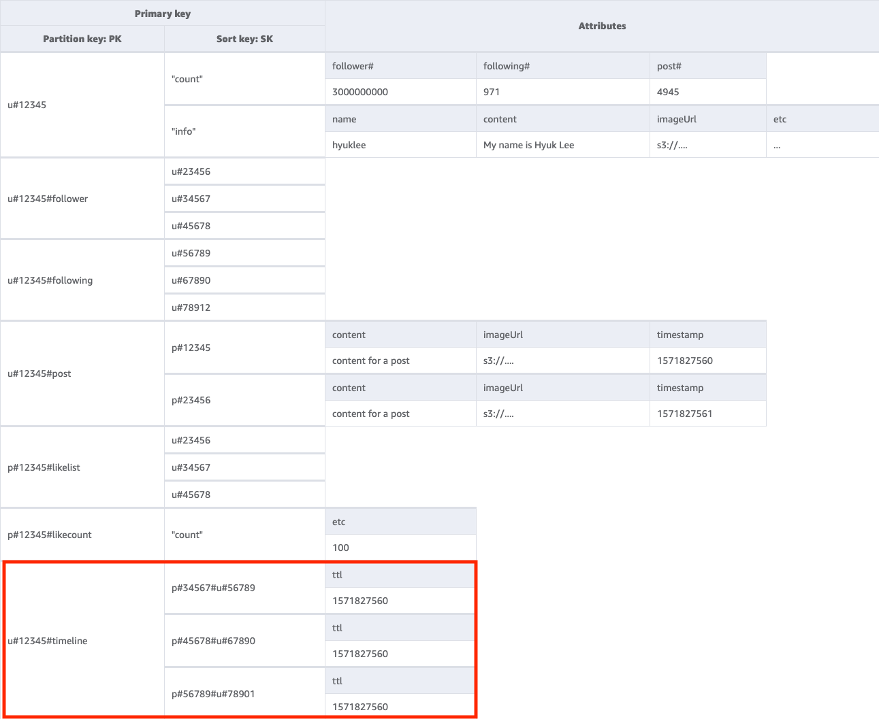Select the u#12345#post partition key cell

pyautogui.click(x=39, y=373)
